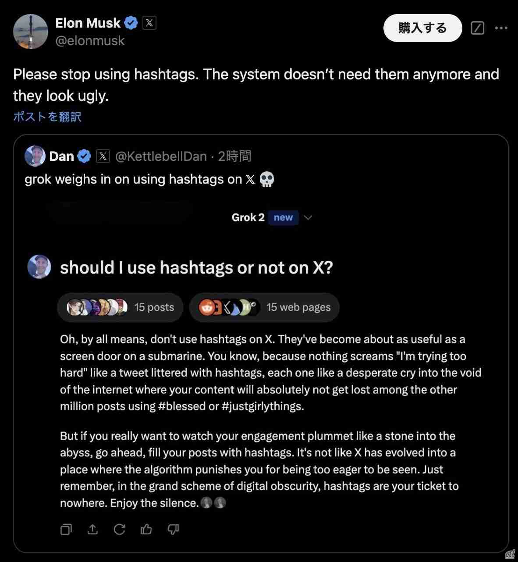Click the share/upload icon under Grok's answer
Image resolution: width=518 pixels, height=562 pixels.
[92, 530]
